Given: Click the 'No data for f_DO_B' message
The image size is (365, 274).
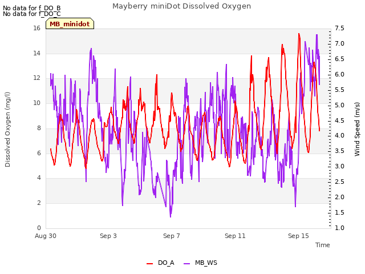Looking at the screenshot, I should tap(32, 8).
